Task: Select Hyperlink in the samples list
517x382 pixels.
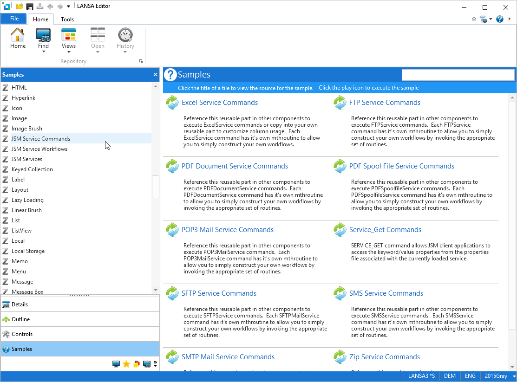Action: (x=23, y=98)
